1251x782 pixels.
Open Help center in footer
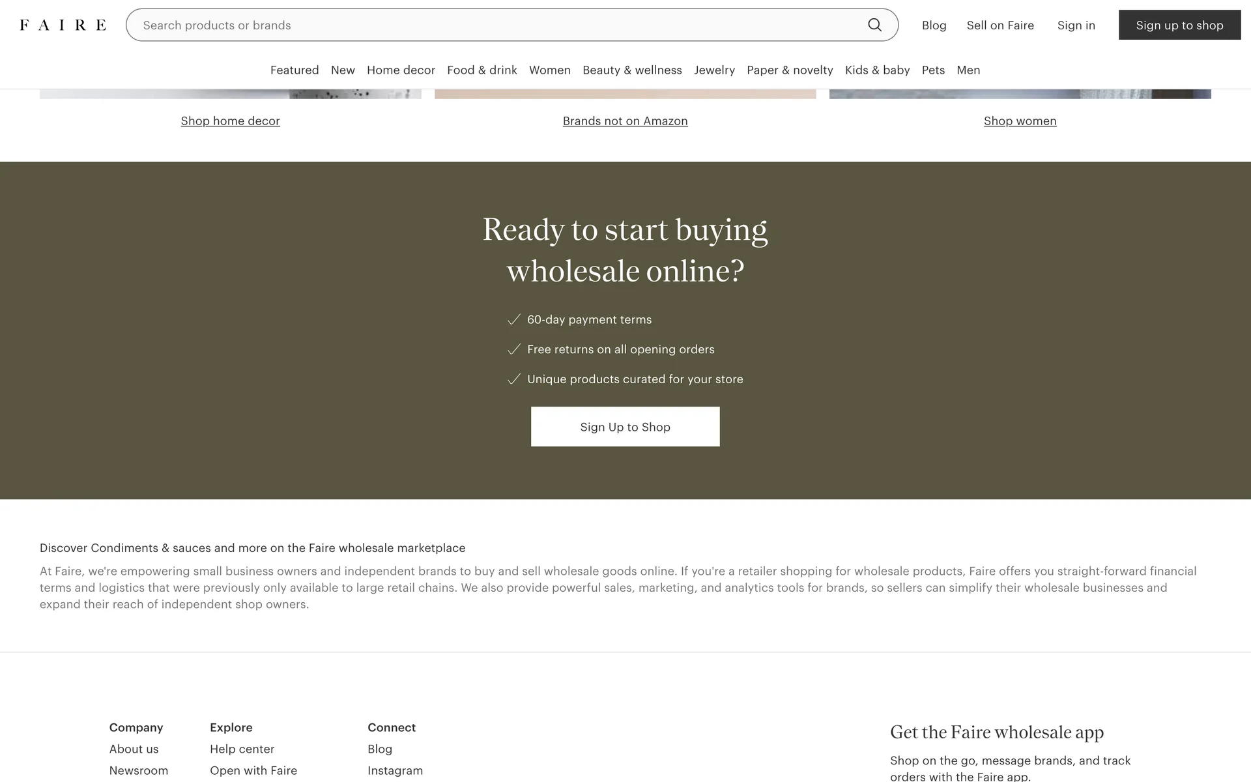click(x=242, y=749)
